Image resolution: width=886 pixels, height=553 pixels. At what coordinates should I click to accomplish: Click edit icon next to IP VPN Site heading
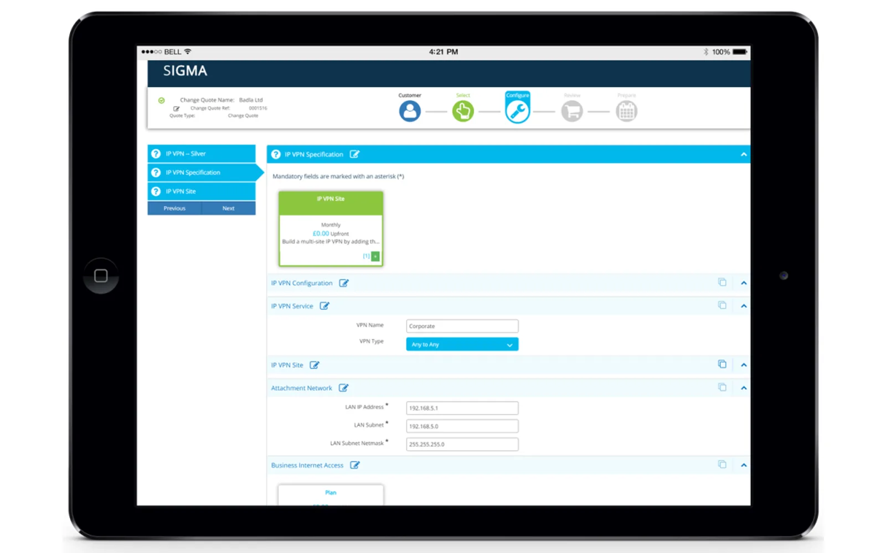pos(315,365)
